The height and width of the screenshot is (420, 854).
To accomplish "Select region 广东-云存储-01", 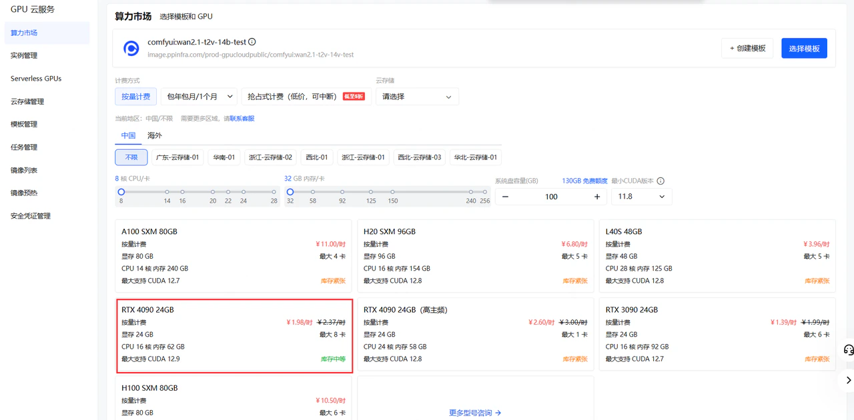I will click(x=177, y=157).
